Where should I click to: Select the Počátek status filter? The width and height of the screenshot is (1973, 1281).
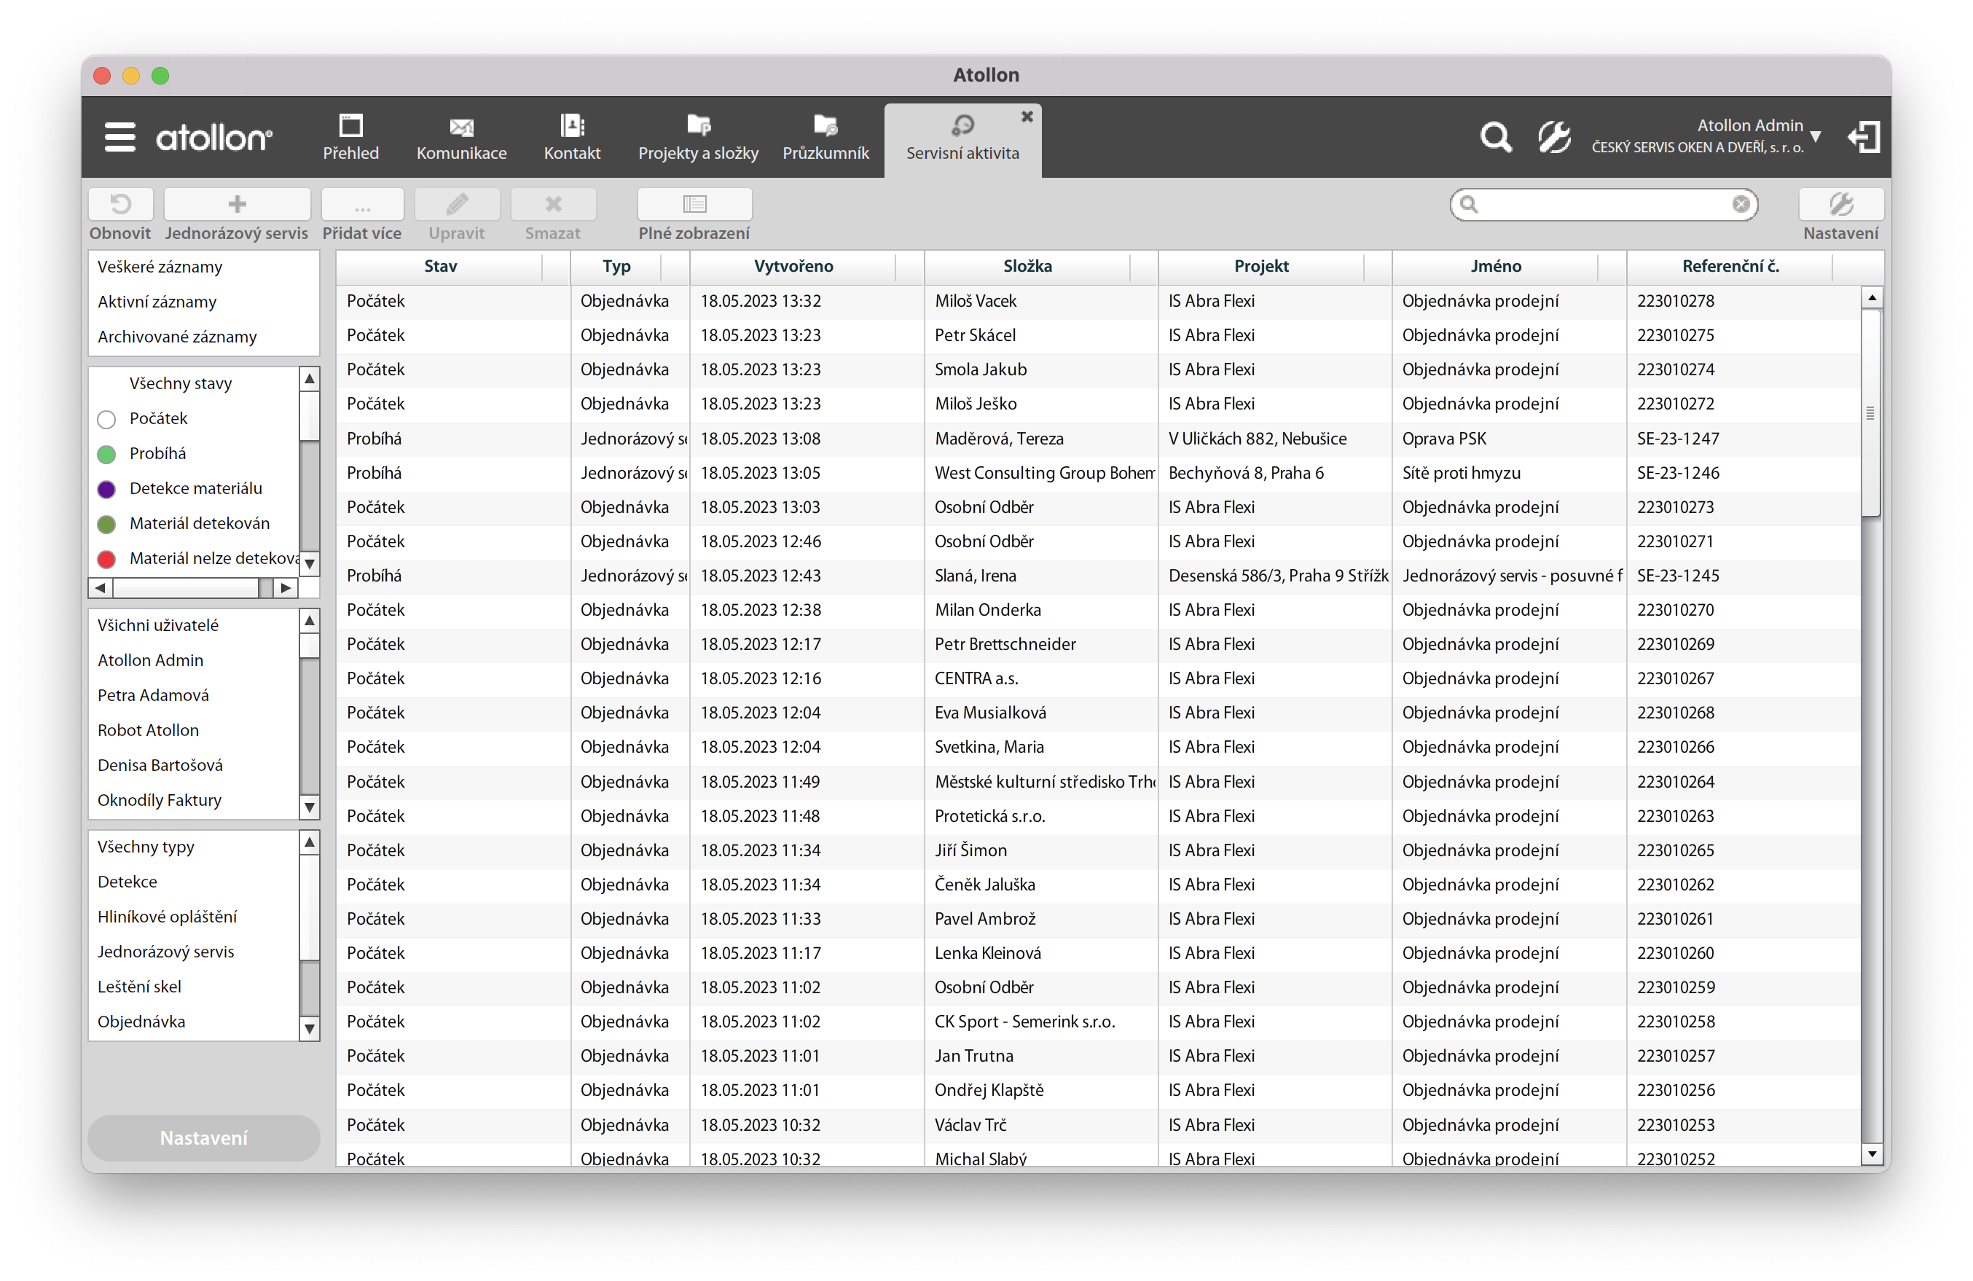tap(157, 419)
